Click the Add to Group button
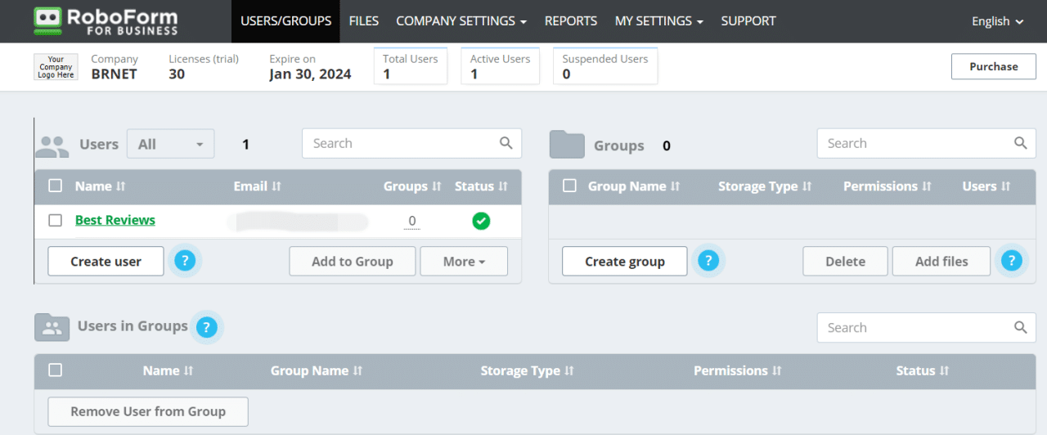1047x435 pixels. pos(352,262)
